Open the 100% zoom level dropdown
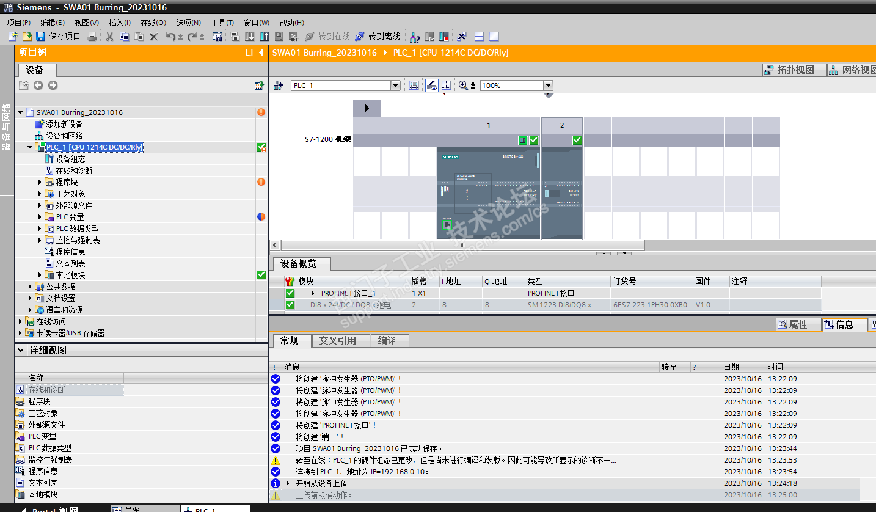This screenshot has height=512, width=876. (548, 86)
